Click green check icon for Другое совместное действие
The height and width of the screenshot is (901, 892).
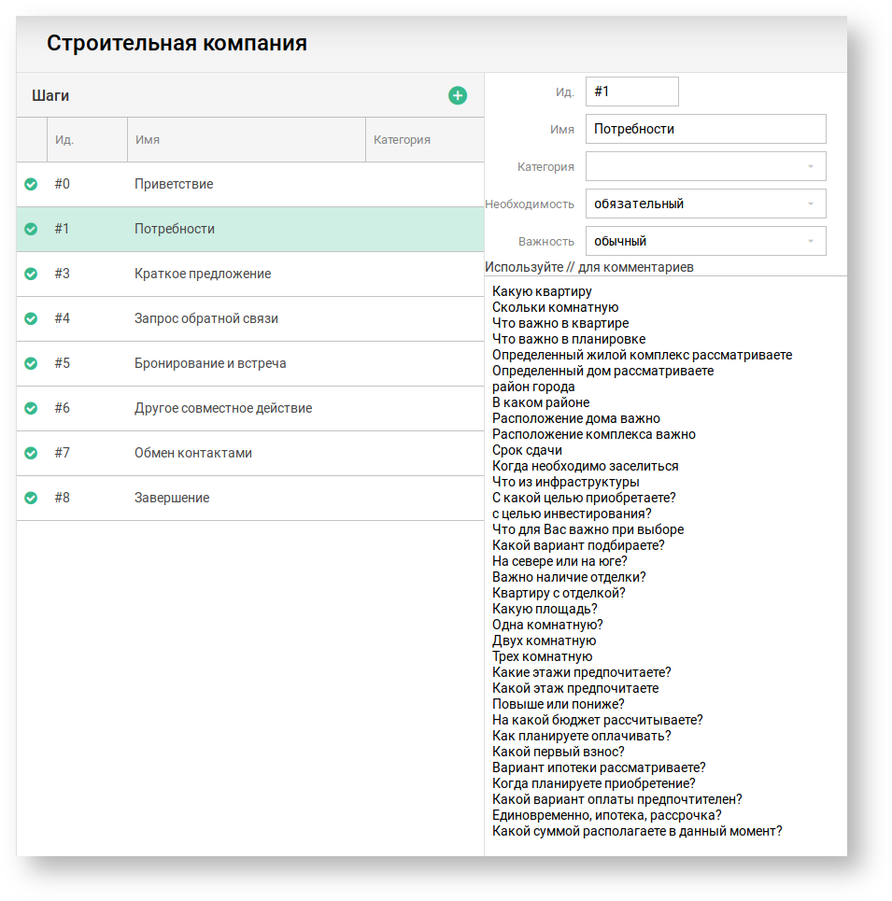31,408
